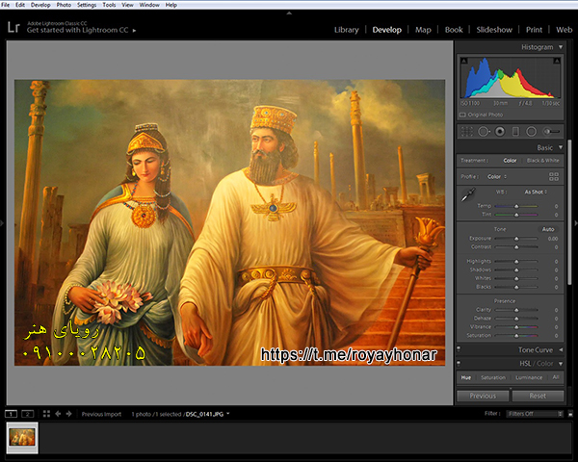Click the Reset button
Screen dimensions: 578x462
pyautogui.click(x=538, y=396)
